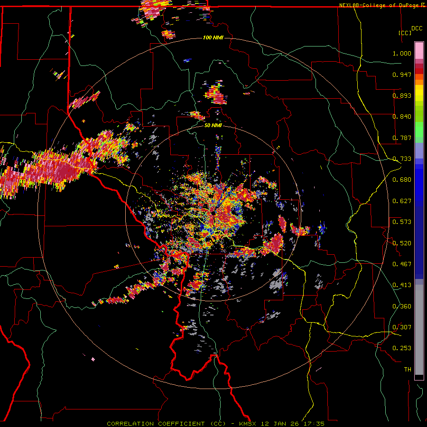
Task: Select the DCC label above the color scale
Action: point(417,28)
